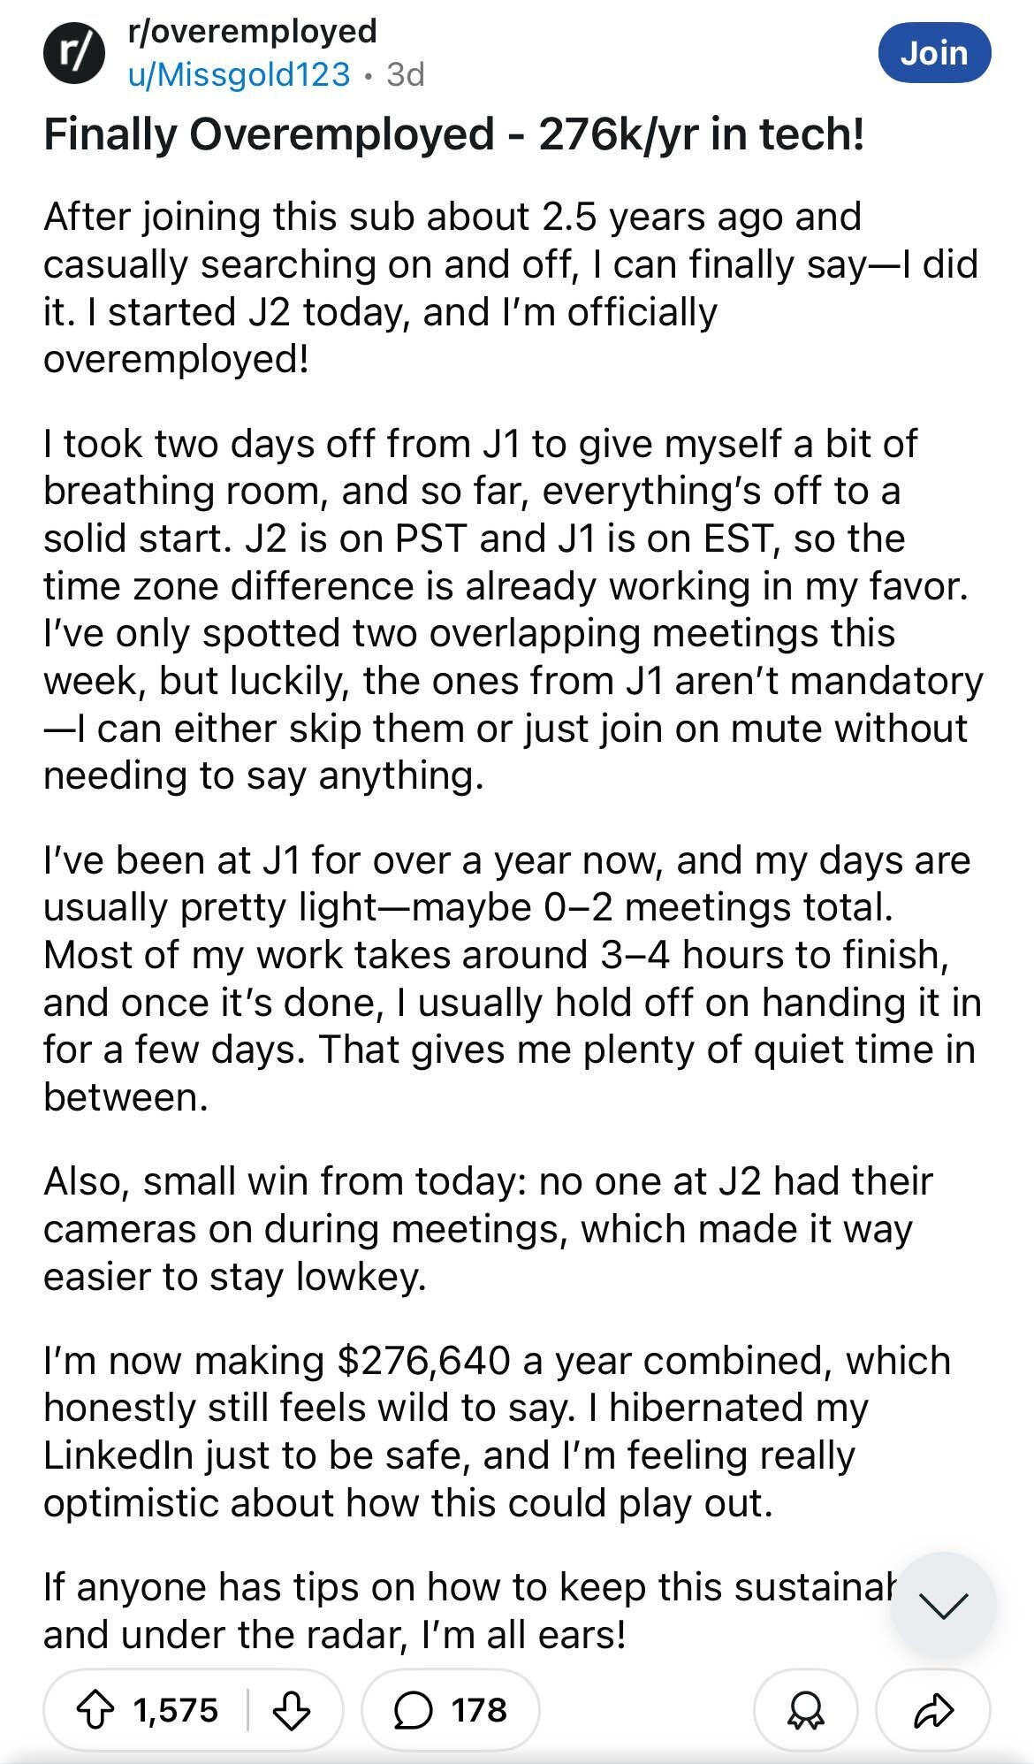The width and height of the screenshot is (1034, 1764).
Task: Tap the subreddit avatar icon
Action: coord(75,53)
